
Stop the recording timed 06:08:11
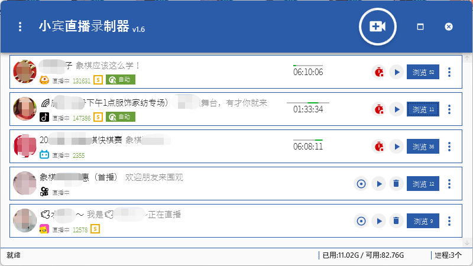click(378, 147)
